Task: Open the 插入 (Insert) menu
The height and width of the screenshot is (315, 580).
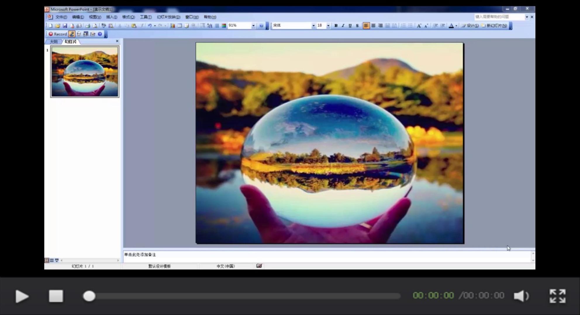Action: point(111,17)
